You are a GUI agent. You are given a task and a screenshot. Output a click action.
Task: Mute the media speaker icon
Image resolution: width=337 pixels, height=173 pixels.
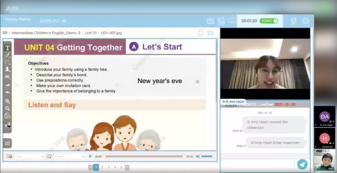(x=198, y=156)
